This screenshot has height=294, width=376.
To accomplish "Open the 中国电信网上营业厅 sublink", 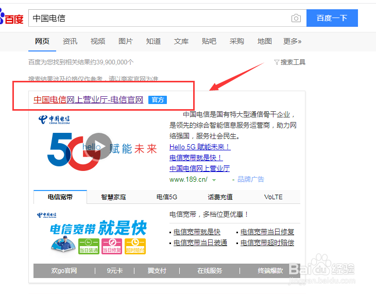I will (199, 168).
